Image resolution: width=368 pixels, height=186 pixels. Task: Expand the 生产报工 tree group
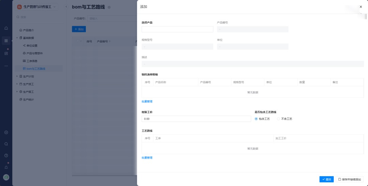pyautogui.click(x=17, y=92)
